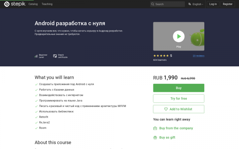Image resolution: width=239 pixels, height=149 pixels.
Task: Open the Catalog menu item
Action: [33, 4]
